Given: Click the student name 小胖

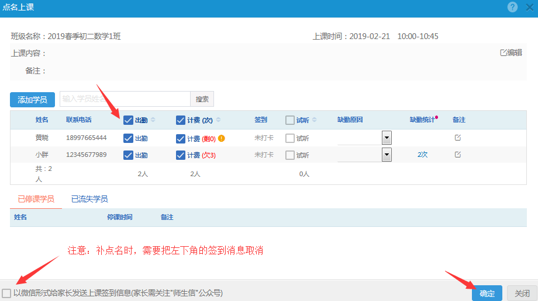Looking at the screenshot, I should point(42,155).
